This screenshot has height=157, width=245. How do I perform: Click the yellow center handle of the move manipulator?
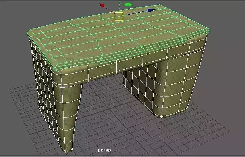[x=119, y=17]
